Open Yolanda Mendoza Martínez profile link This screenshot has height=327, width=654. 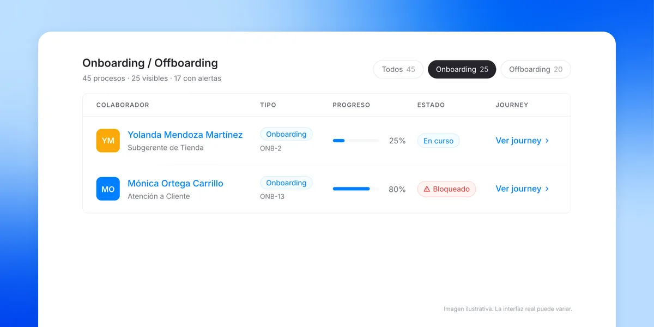(x=185, y=135)
